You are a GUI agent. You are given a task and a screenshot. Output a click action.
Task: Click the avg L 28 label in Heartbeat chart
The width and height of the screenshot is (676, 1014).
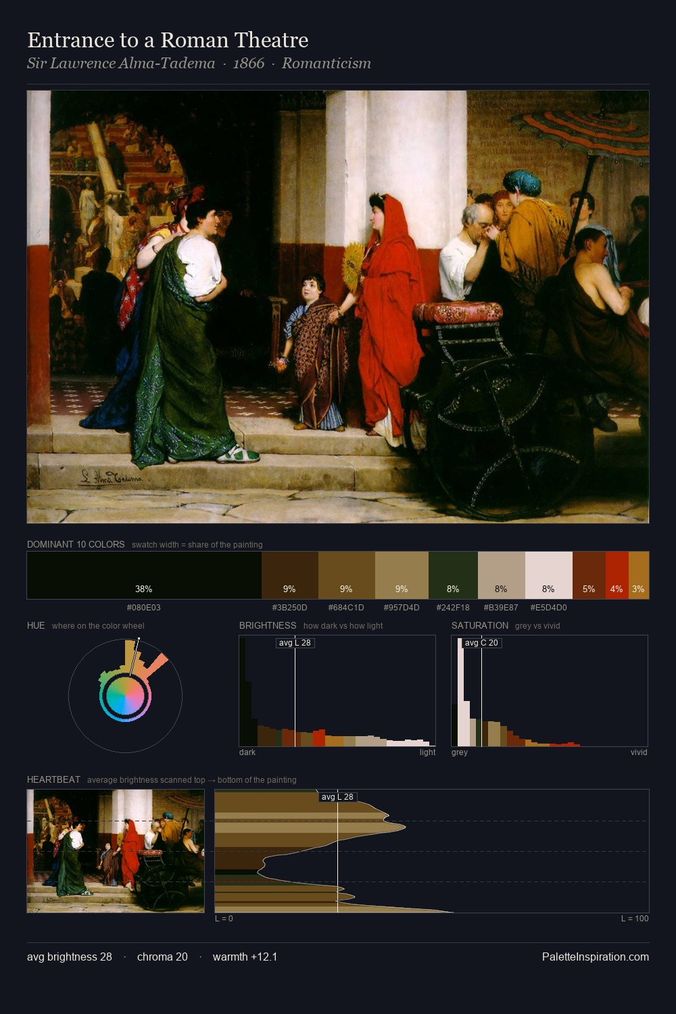pyautogui.click(x=337, y=797)
